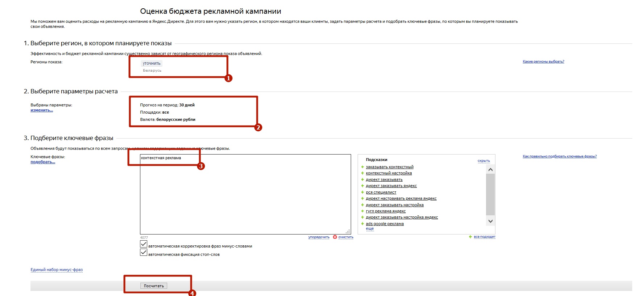Open 'Как правильно подбирать ключевые фразы?' link

tap(560, 156)
